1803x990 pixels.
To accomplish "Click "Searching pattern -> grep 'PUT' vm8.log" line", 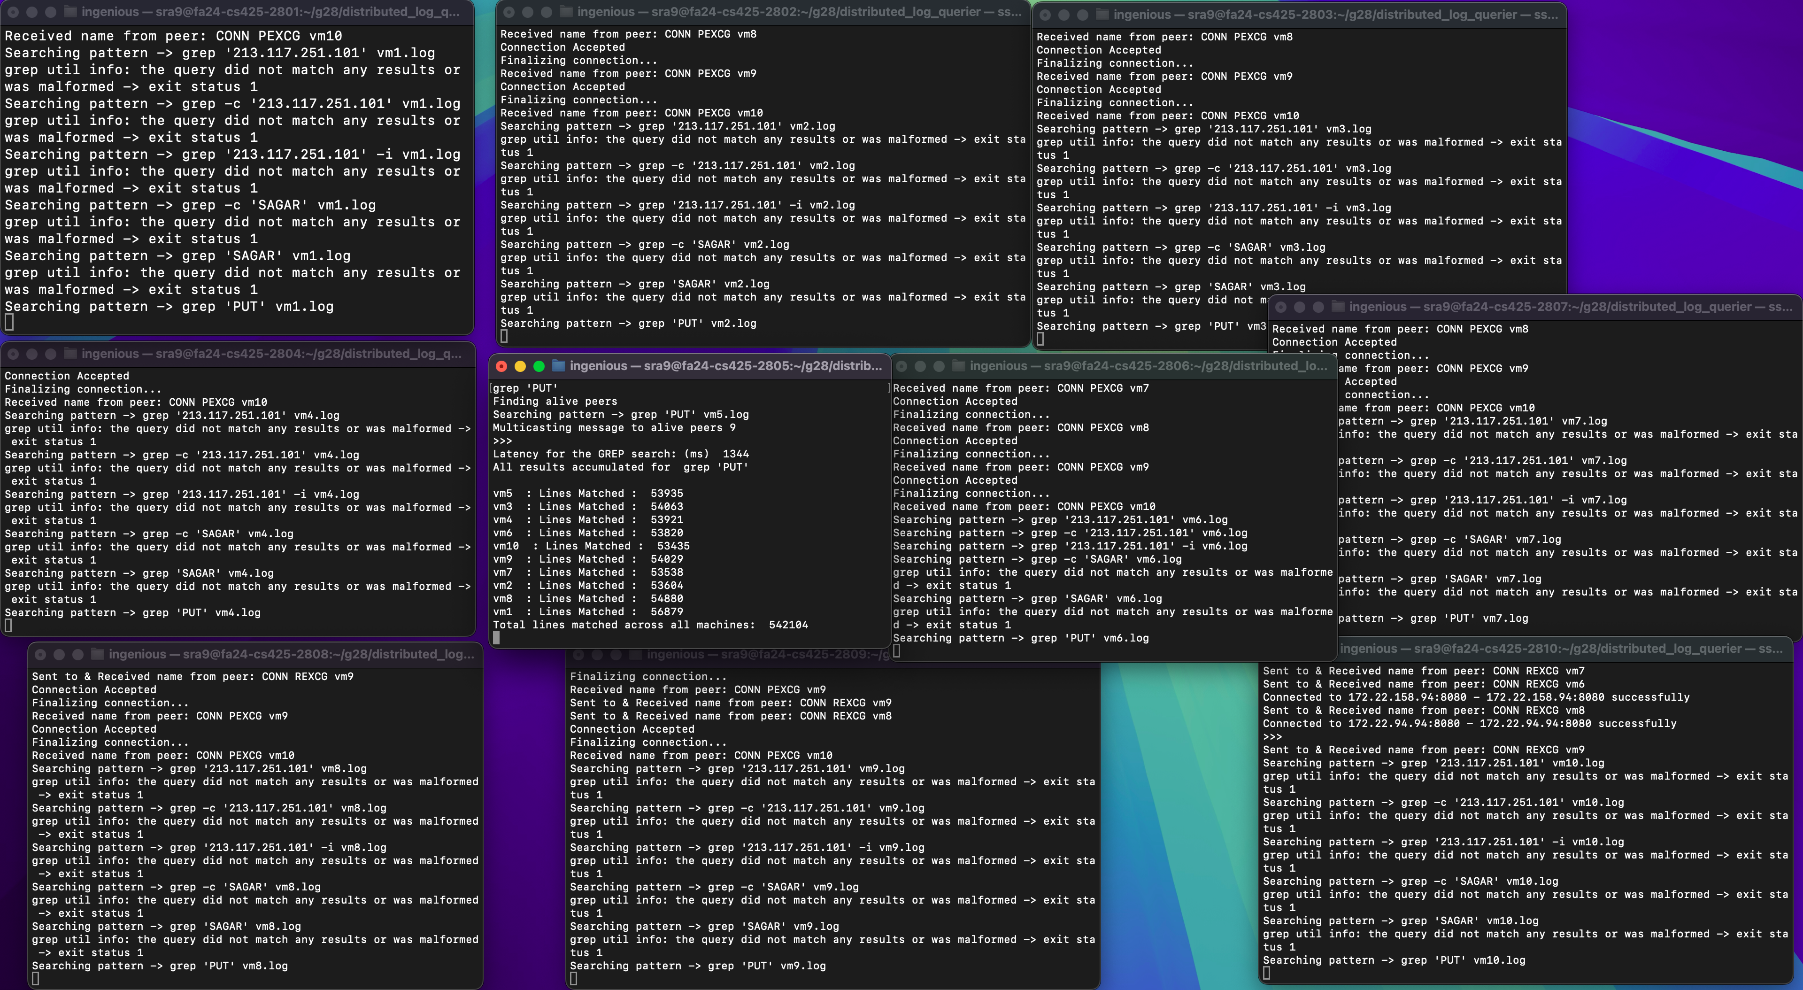I will (x=160, y=966).
